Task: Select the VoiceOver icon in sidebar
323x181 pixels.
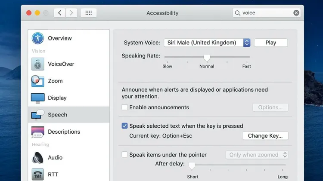Action: [38, 64]
